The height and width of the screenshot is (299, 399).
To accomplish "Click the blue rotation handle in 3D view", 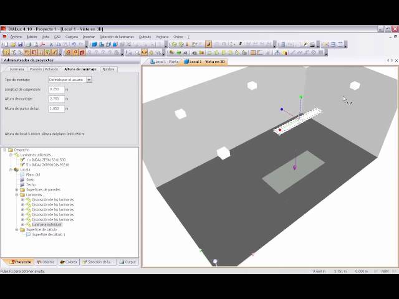I will pyautogui.click(x=282, y=110).
